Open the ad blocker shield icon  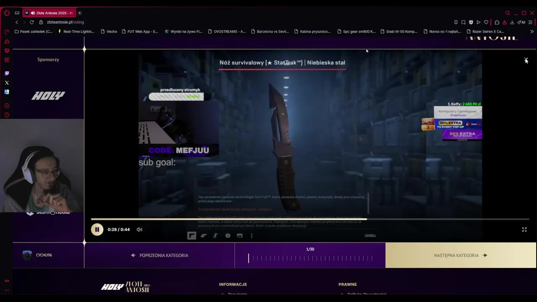click(x=471, y=22)
